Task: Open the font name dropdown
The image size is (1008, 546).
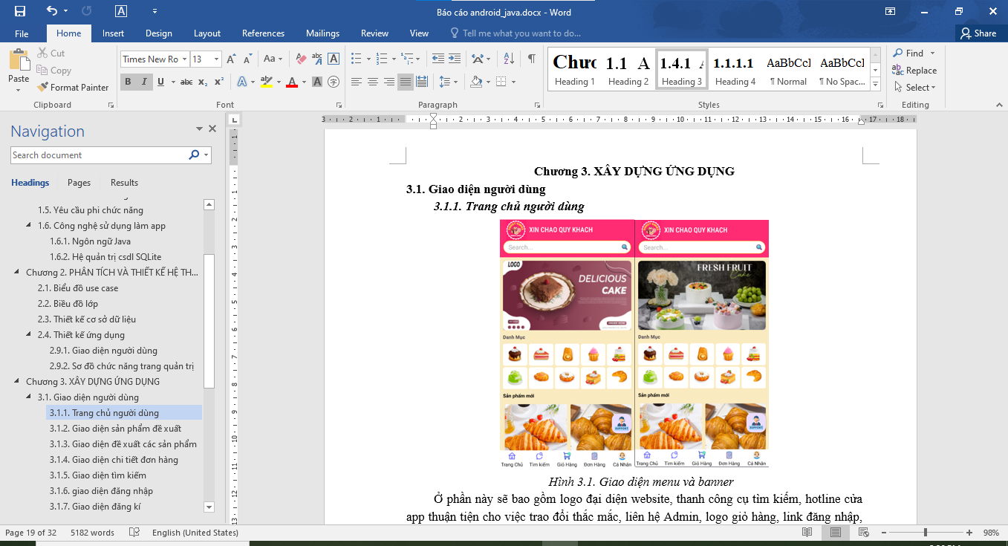Action: point(184,59)
